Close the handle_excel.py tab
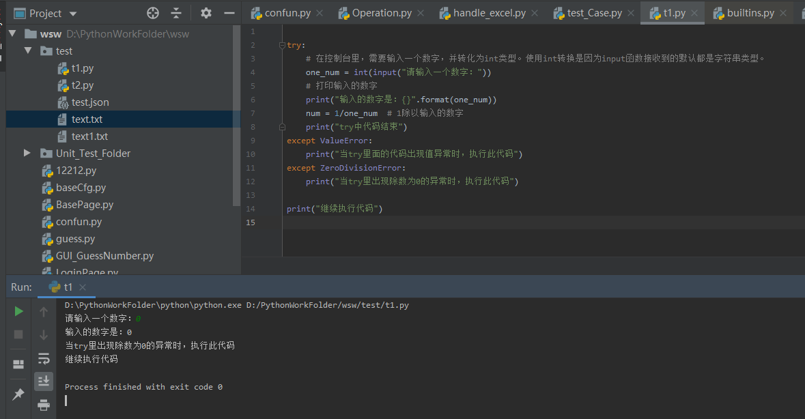This screenshot has width=805, height=419. coord(535,14)
